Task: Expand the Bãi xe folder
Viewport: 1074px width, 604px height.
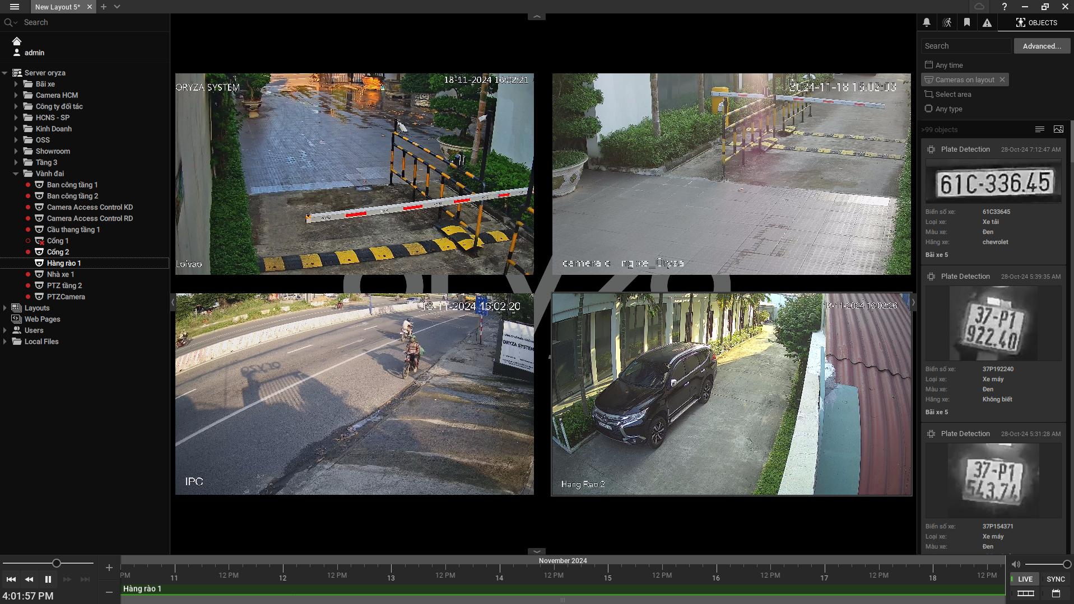Action: pyautogui.click(x=16, y=84)
